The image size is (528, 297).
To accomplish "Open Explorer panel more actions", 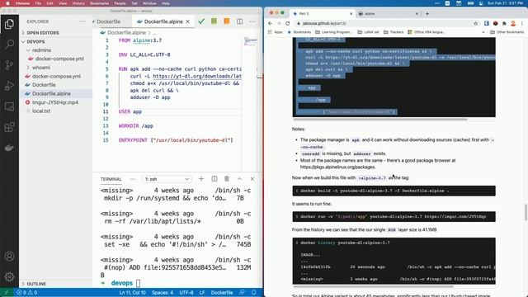I will tap(82, 21).
